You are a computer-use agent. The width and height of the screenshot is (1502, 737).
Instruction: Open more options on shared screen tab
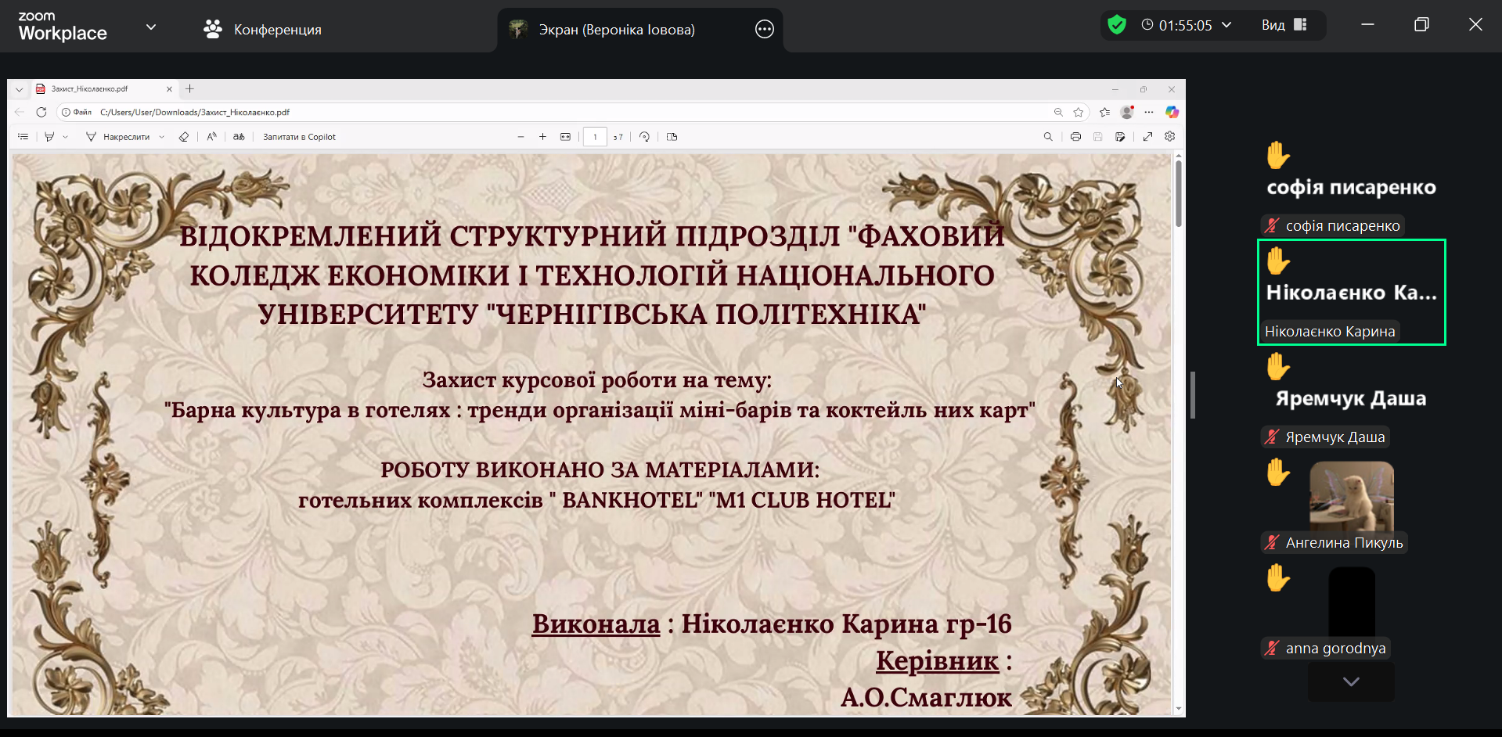coord(764,30)
